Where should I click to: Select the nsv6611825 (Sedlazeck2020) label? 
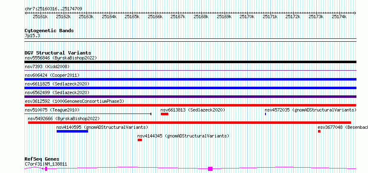57,84
